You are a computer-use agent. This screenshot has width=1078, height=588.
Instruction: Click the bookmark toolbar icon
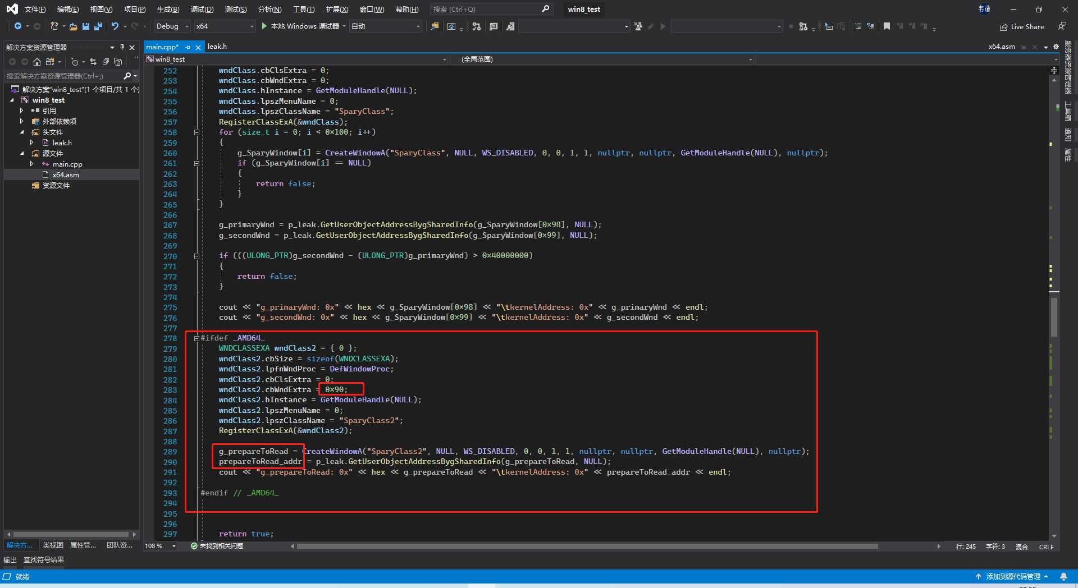887,26
